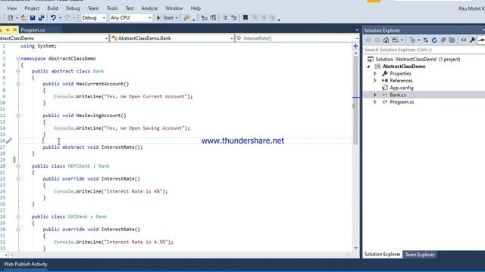Undo the last edit with Undo icon
This screenshot has height=272, width=485.
53,18
